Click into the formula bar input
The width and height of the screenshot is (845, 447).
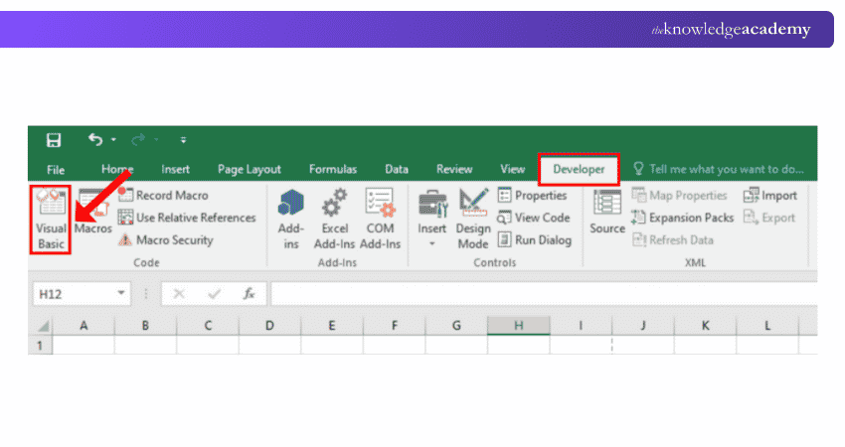(x=543, y=294)
